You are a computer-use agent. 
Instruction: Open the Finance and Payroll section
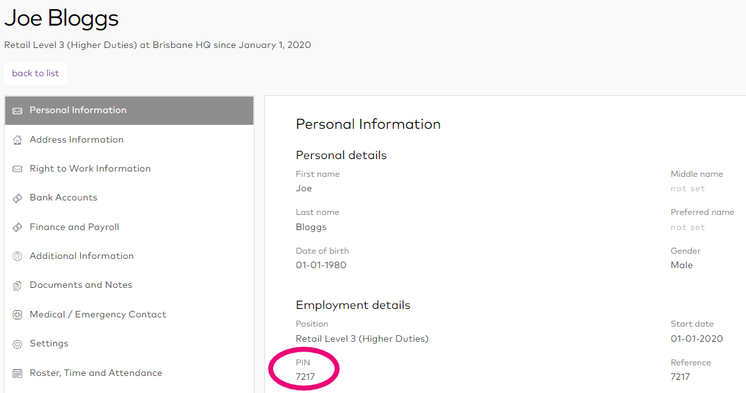click(x=74, y=227)
